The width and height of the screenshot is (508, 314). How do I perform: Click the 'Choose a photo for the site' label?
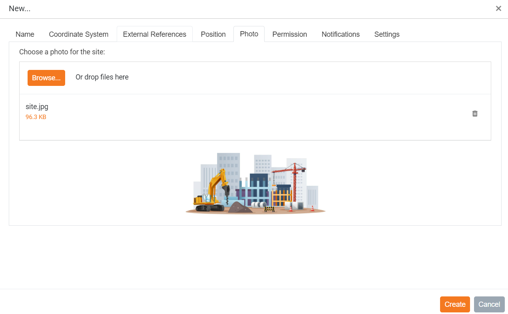click(x=62, y=52)
